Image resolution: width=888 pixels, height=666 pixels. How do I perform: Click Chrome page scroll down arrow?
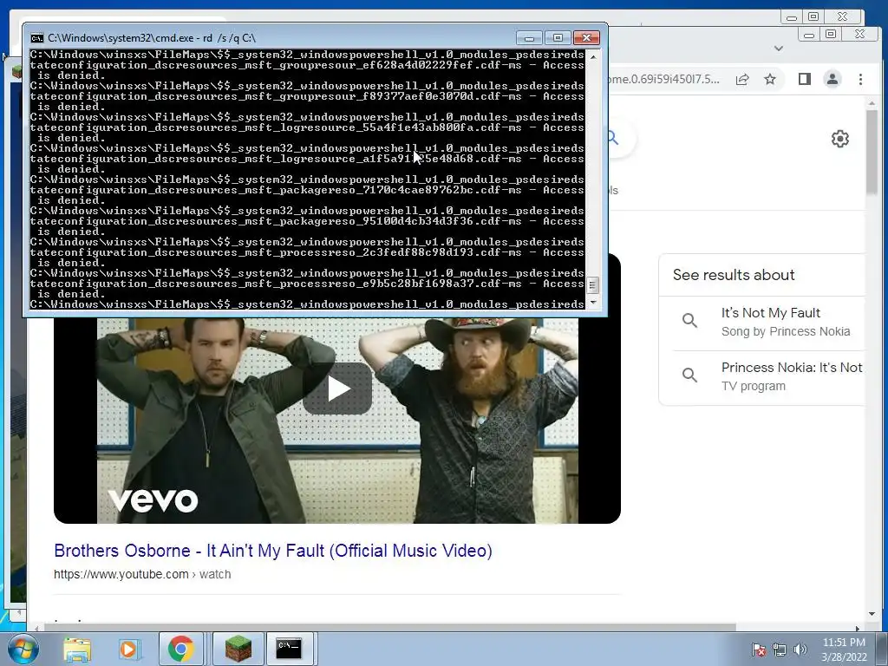872,614
